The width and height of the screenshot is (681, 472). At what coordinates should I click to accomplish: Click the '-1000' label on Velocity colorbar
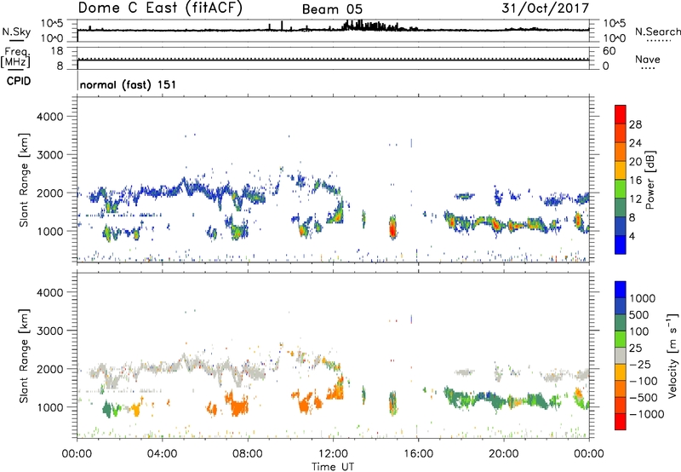[x=647, y=414]
